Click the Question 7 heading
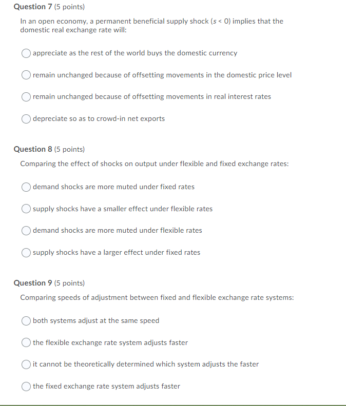The height and width of the screenshot is (406, 346). (x=33, y=7)
